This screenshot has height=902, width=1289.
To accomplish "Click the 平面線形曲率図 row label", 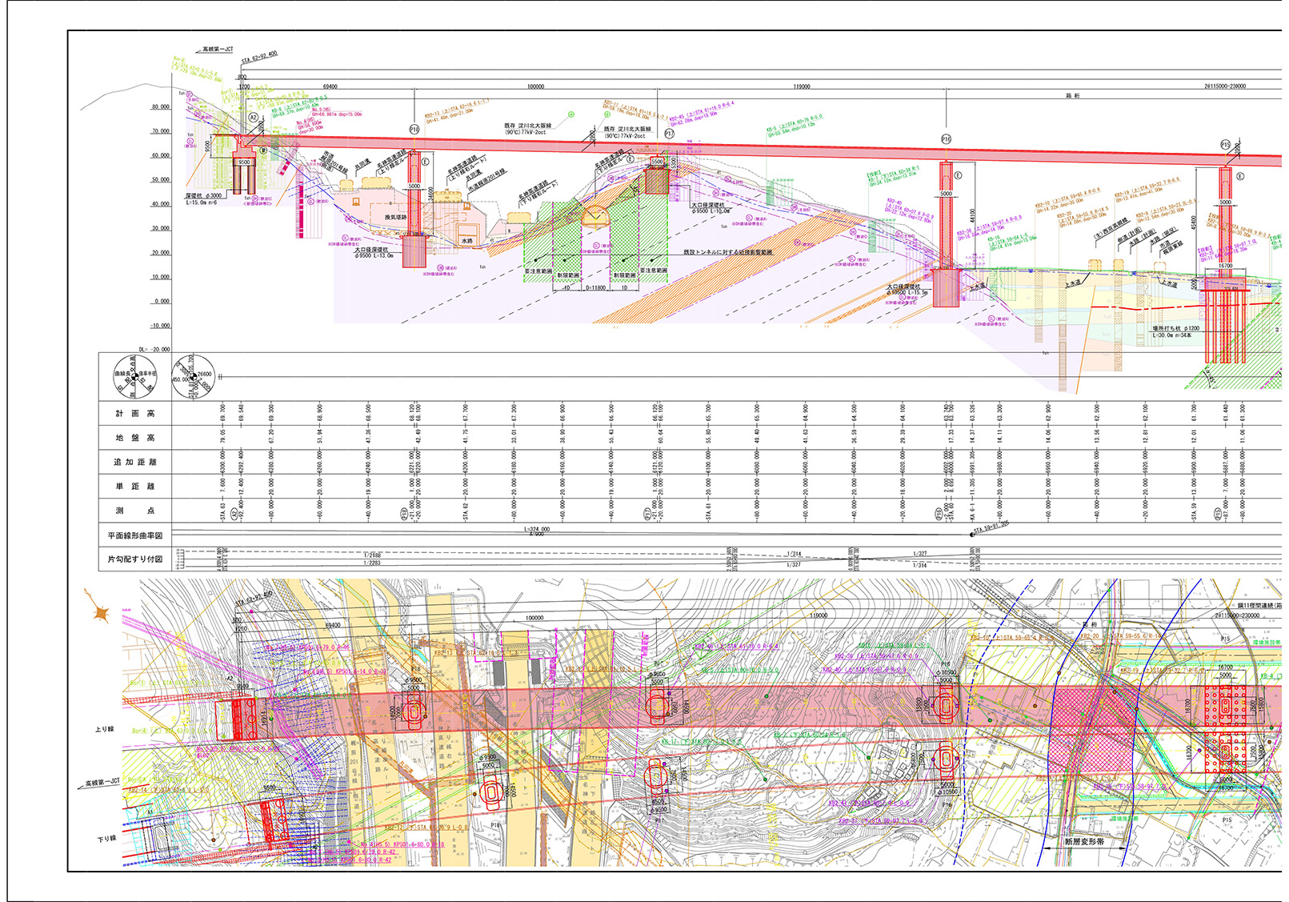I will (135, 535).
